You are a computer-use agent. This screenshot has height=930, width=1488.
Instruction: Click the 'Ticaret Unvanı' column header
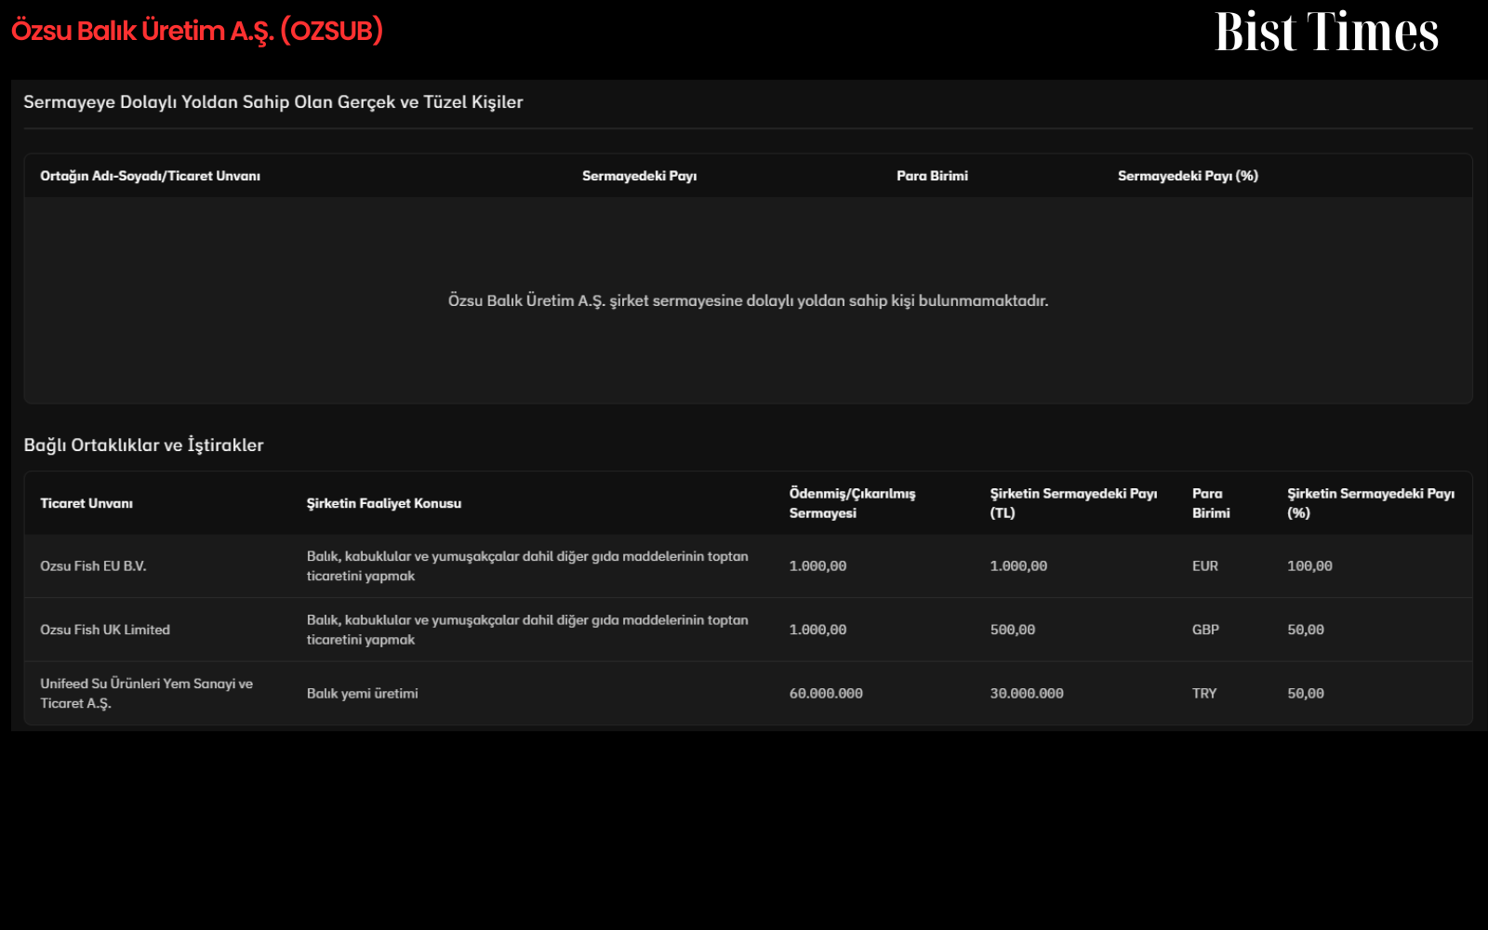[x=86, y=503]
